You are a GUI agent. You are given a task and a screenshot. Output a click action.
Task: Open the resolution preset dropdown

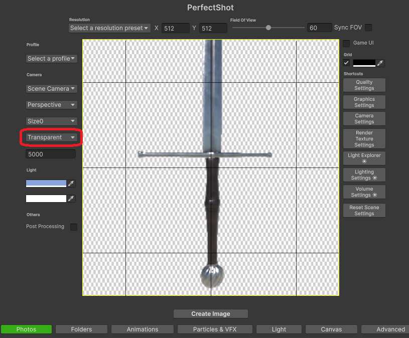point(109,28)
